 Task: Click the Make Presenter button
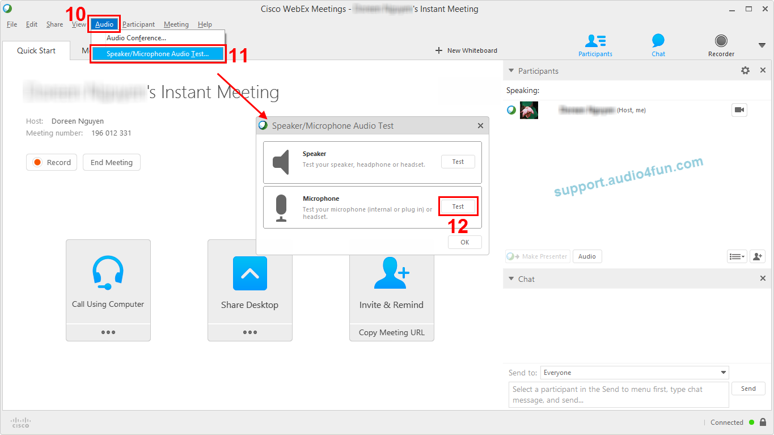(x=537, y=256)
